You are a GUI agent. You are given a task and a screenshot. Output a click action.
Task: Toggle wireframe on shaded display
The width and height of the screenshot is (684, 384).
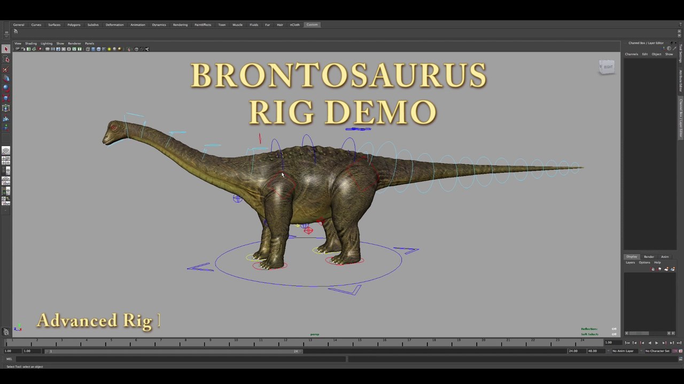point(99,49)
